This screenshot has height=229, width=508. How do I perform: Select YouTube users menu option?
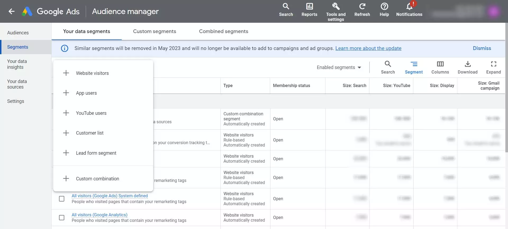pyautogui.click(x=103, y=113)
